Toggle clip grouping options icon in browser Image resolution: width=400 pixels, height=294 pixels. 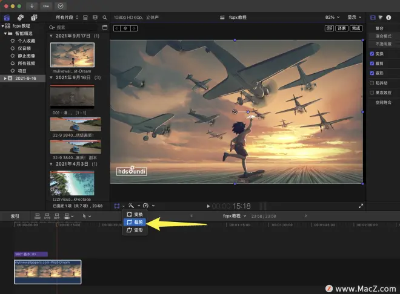85,18
